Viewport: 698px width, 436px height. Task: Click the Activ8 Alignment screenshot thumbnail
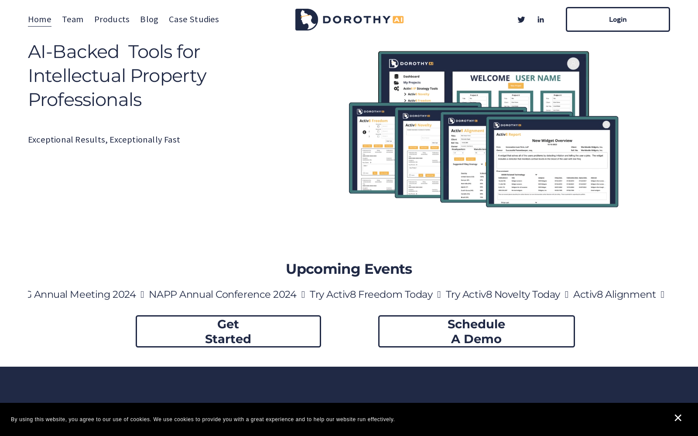tap(463, 157)
